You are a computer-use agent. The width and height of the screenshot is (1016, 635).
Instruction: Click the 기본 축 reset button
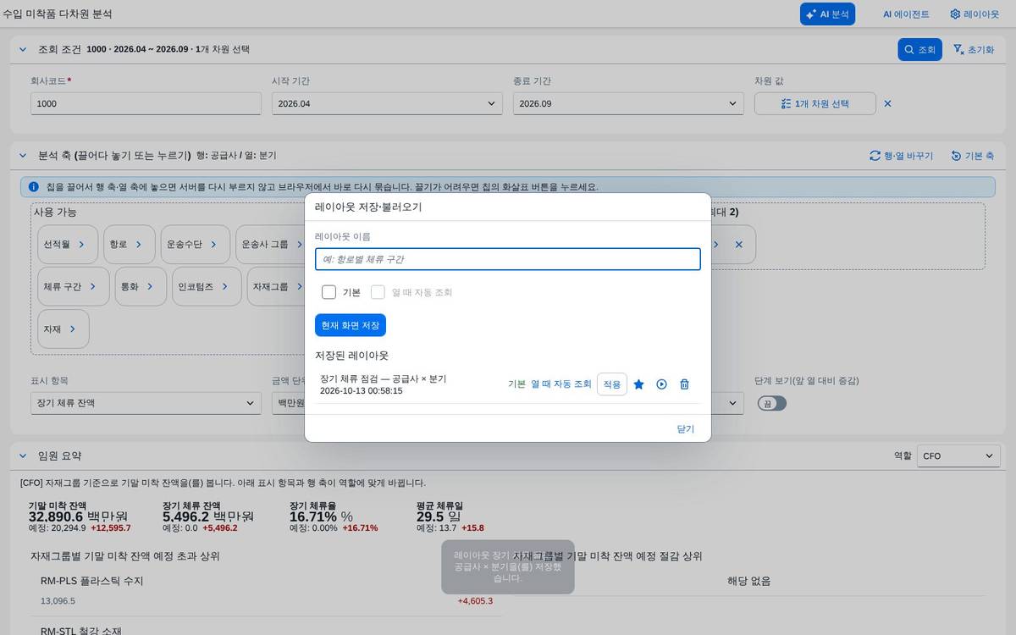pyautogui.click(x=972, y=156)
